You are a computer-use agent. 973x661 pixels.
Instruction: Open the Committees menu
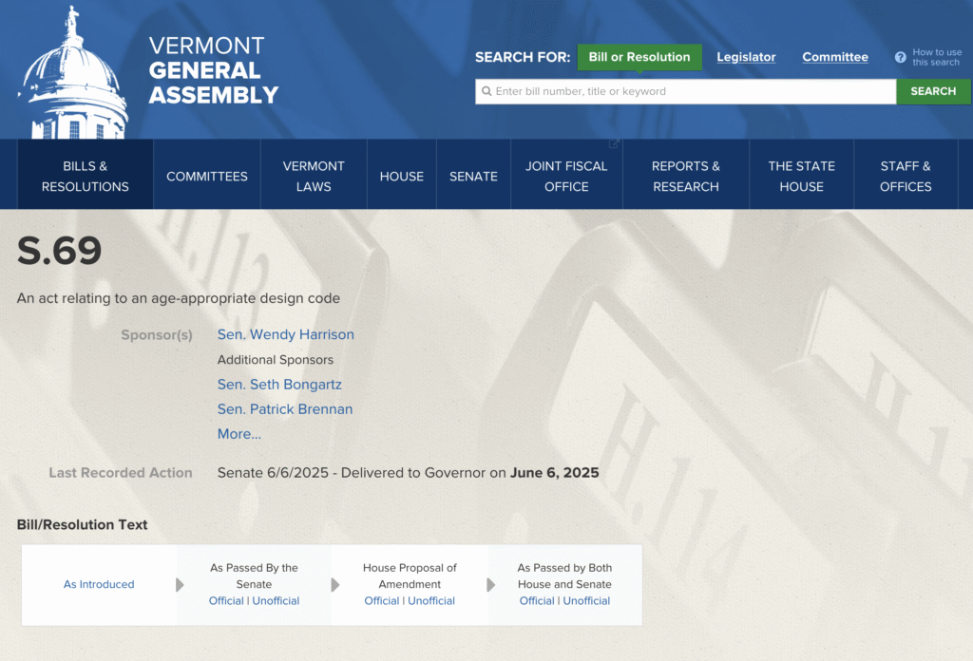(206, 176)
